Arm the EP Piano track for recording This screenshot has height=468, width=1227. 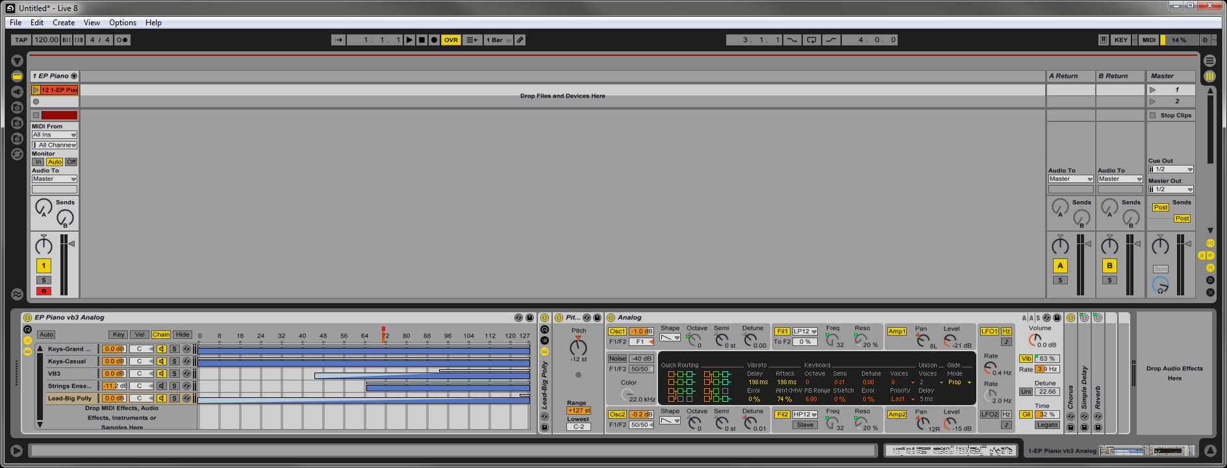click(44, 291)
